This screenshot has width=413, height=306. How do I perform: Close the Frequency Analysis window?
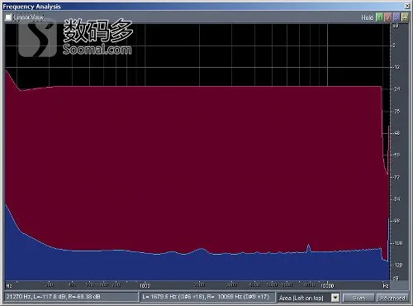(x=407, y=6)
